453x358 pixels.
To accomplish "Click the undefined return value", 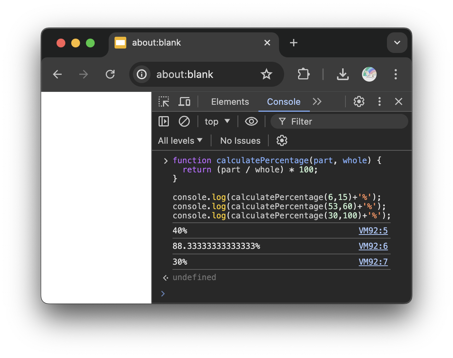I will pos(194,277).
